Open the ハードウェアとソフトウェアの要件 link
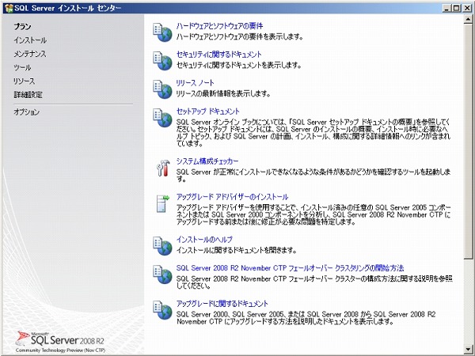Viewport: 475px width, 356px height. [x=219, y=26]
